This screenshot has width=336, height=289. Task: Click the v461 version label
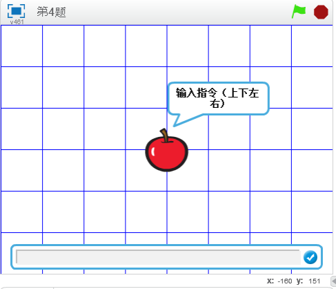click(17, 22)
